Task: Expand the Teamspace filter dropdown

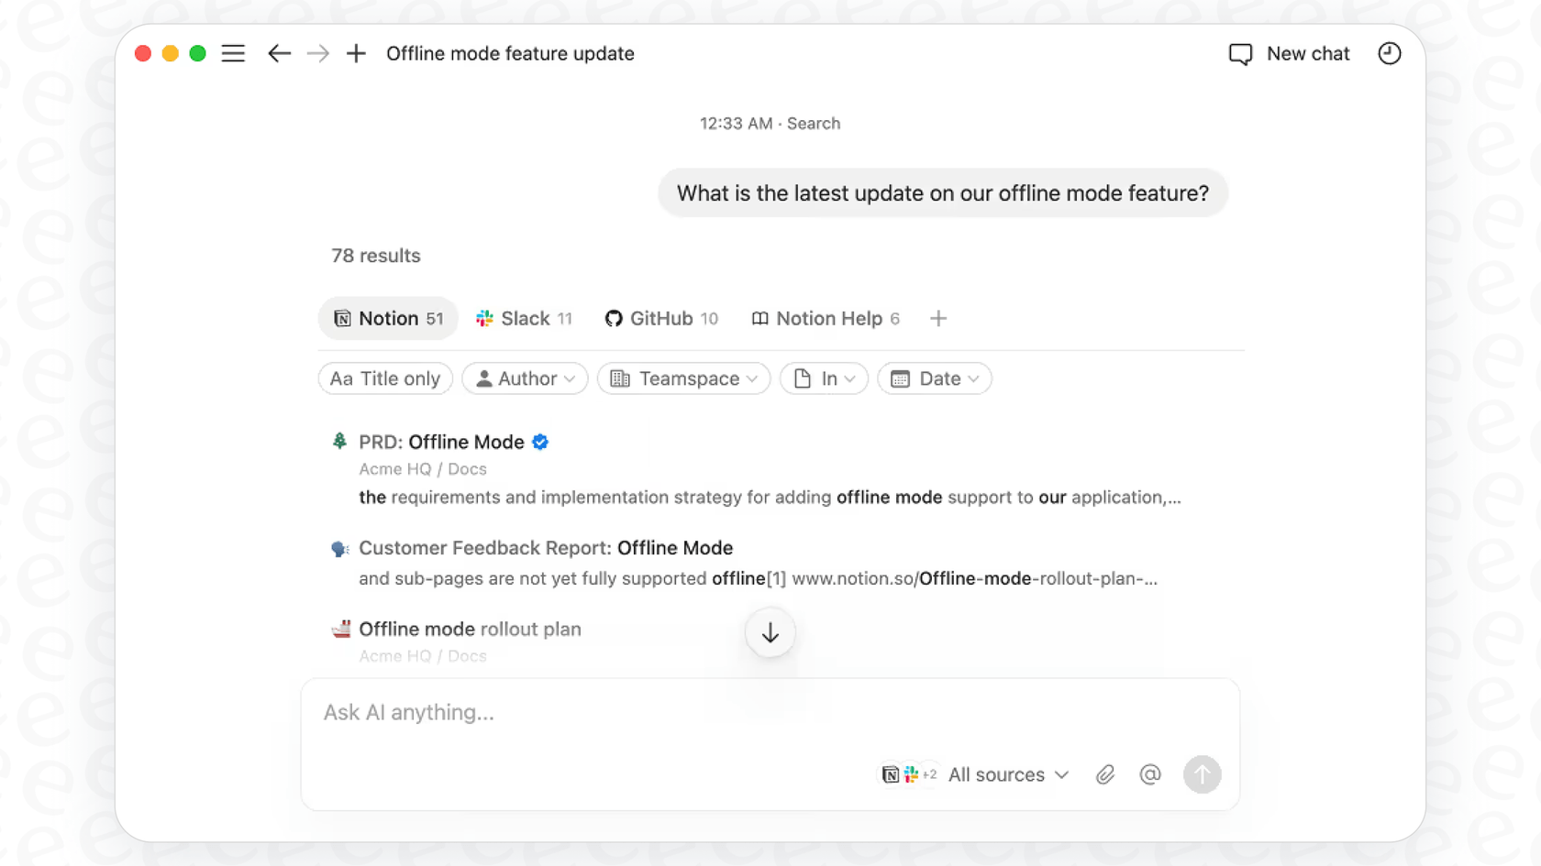Action: (682, 378)
